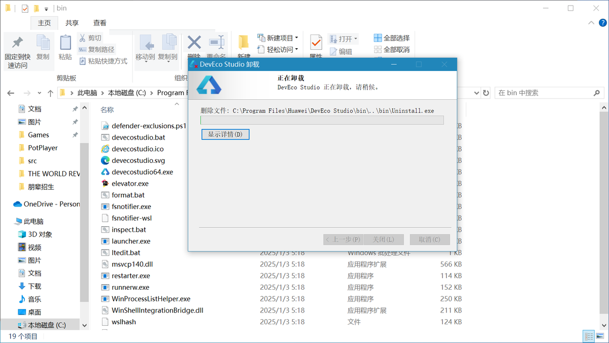Open the New Item dropdown
Image resolution: width=609 pixels, height=343 pixels.
point(278,38)
